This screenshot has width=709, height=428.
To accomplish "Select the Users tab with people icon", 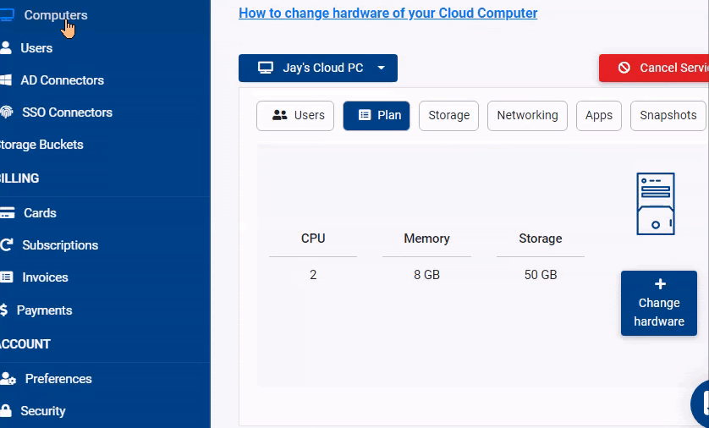I will pos(295,116).
